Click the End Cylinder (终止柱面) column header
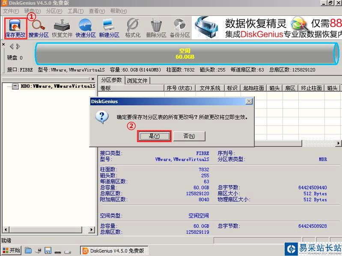This screenshot has height=256, width=342. coord(311,88)
